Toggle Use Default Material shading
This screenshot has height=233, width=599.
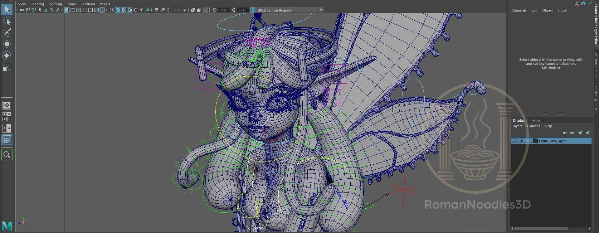pyautogui.click(x=124, y=10)
